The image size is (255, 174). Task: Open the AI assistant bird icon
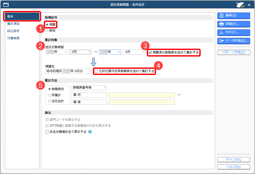point(241,5)
